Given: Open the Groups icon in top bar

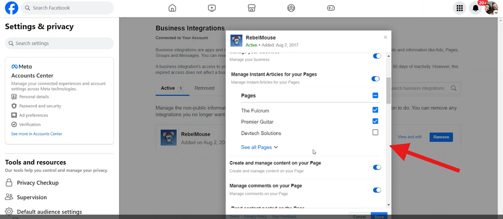Looking at the screenshot, I should click(x=291, y=8).
